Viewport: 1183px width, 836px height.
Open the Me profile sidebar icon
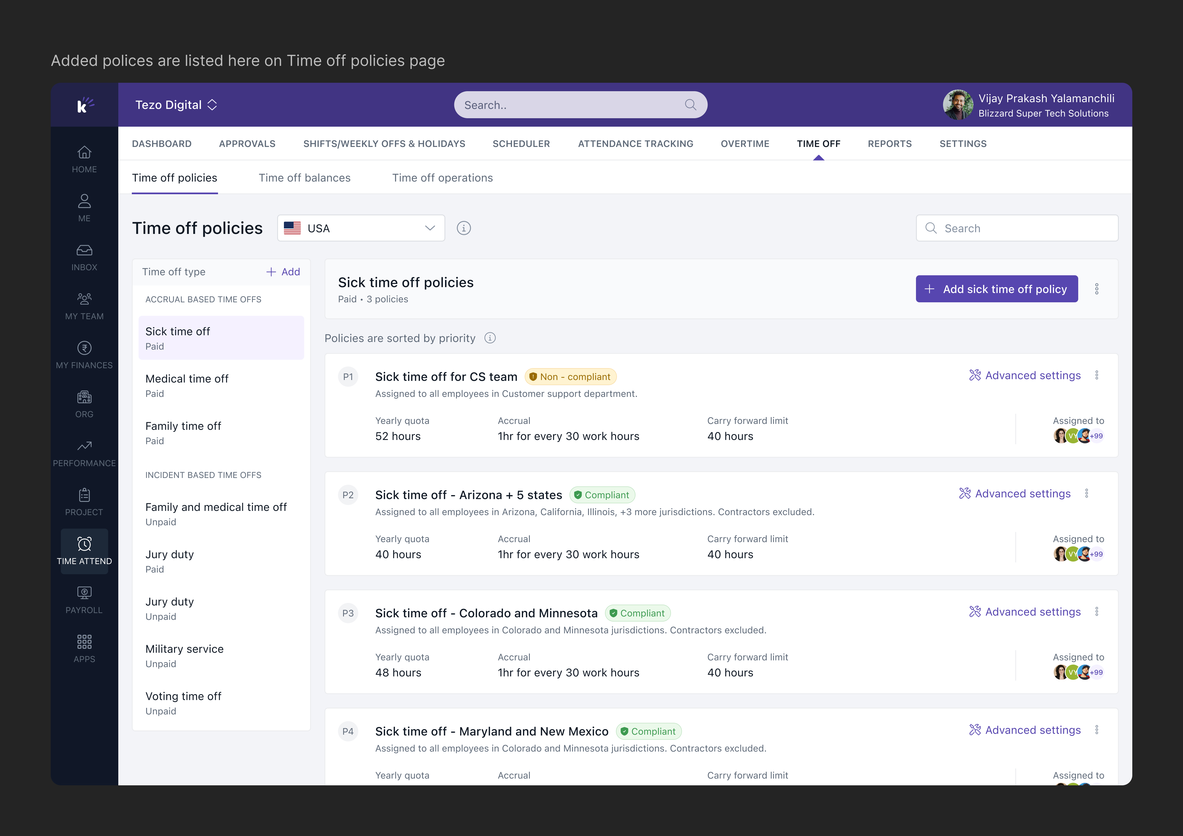tap(84, 208)
